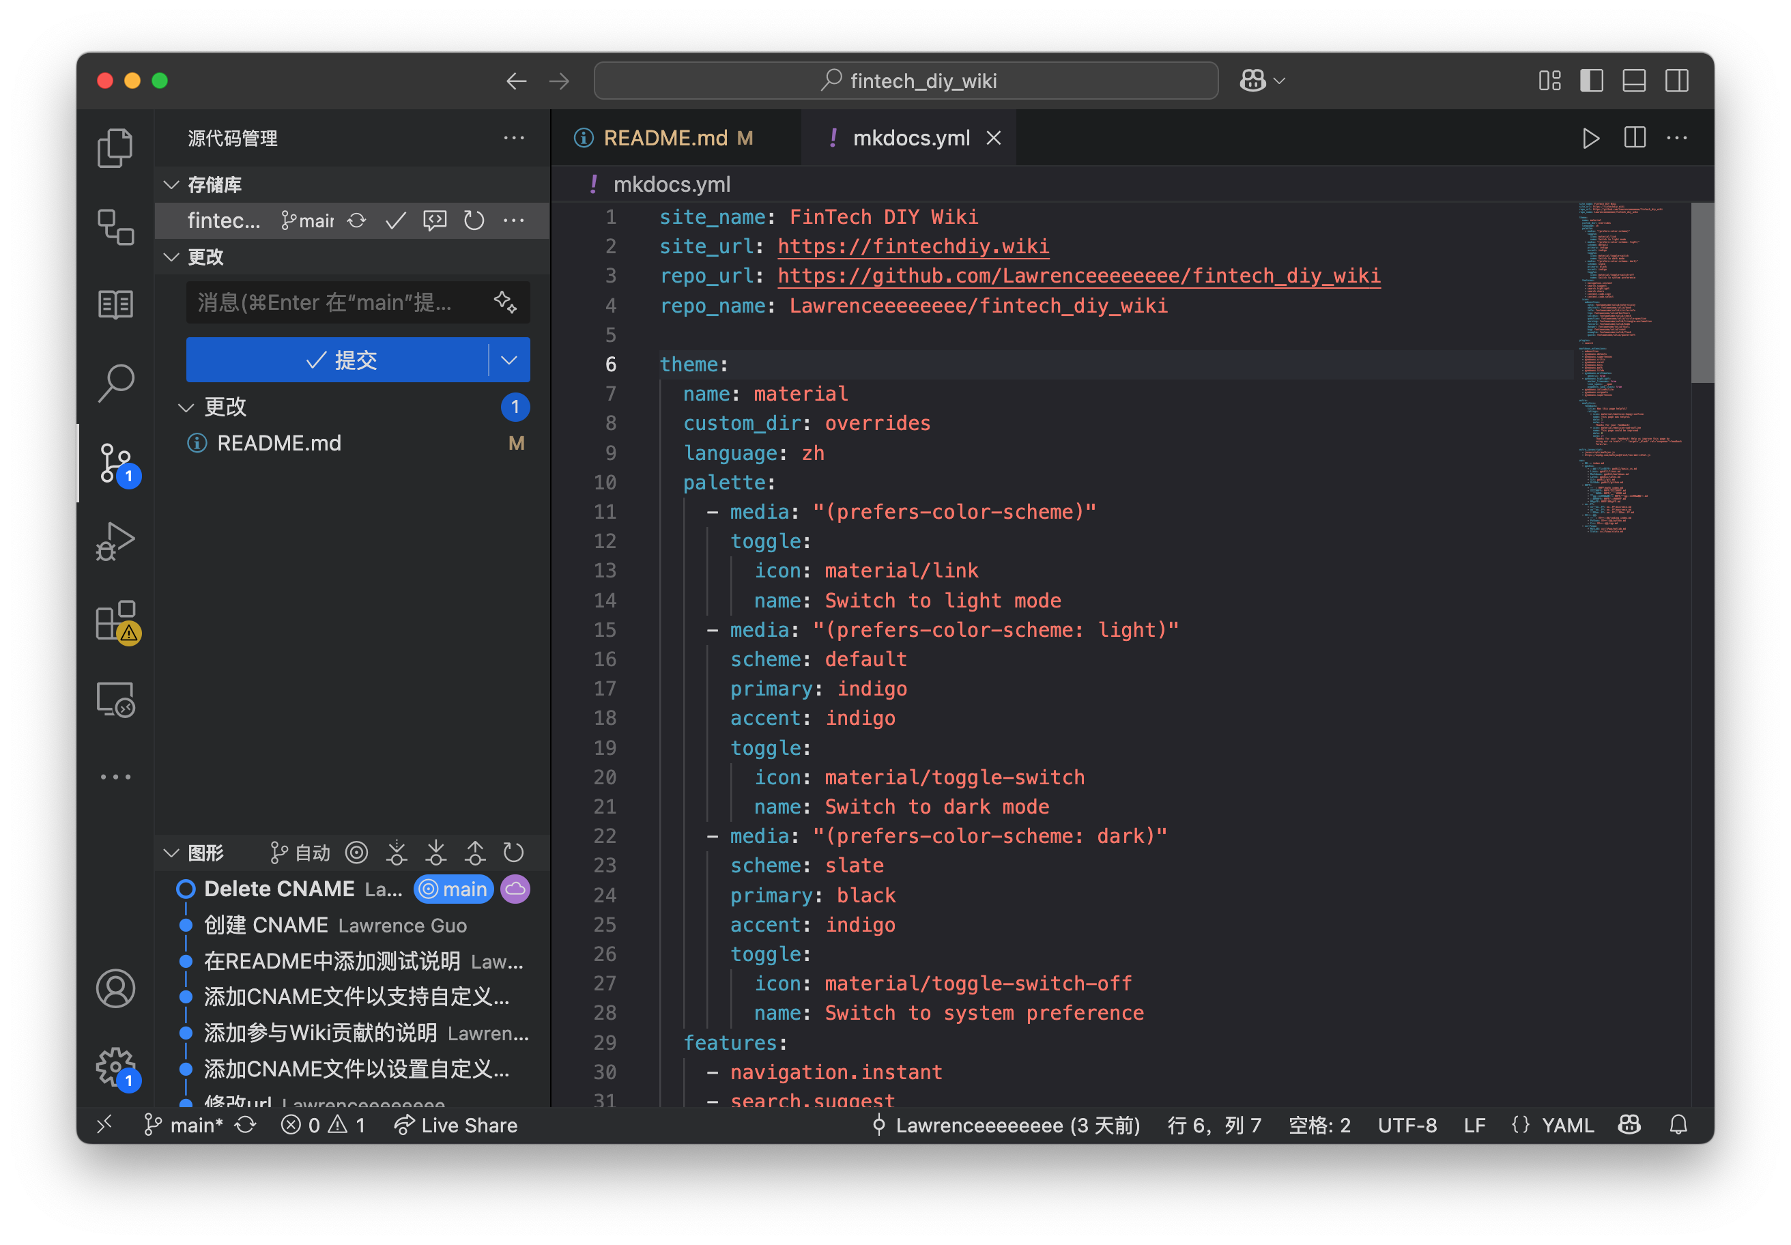Run the file with play icon
1791x1245 pixels.
(x=1590, y=138)
